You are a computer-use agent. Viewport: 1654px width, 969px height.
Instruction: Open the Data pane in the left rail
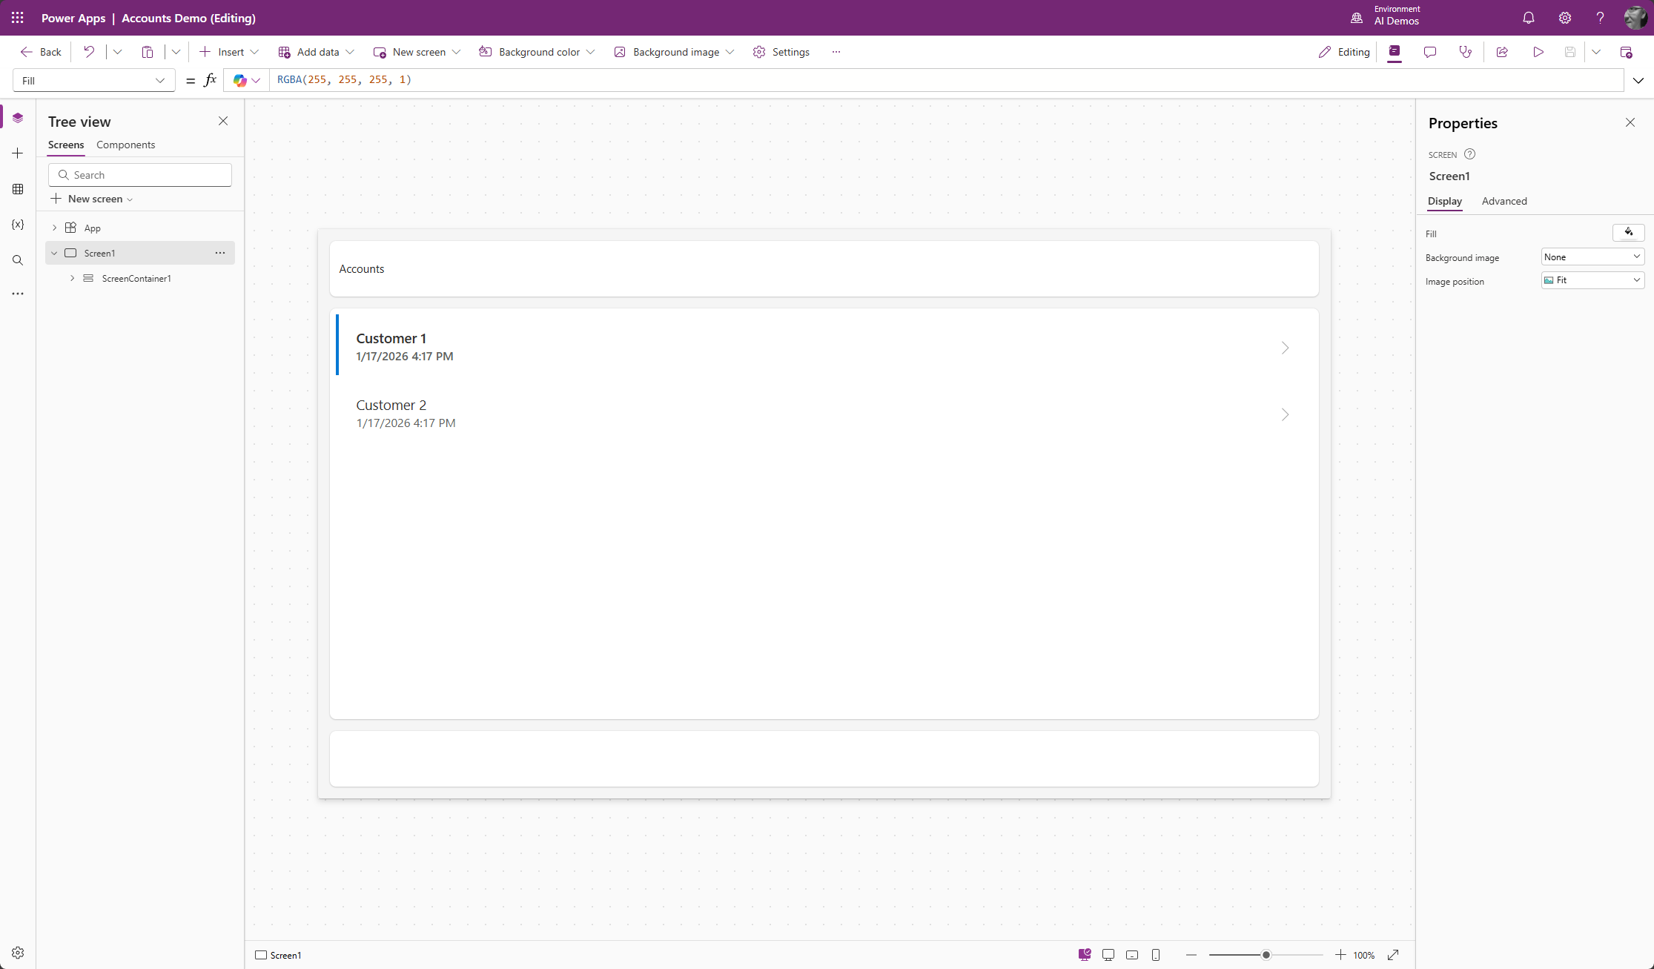click(x=18, y=189)
